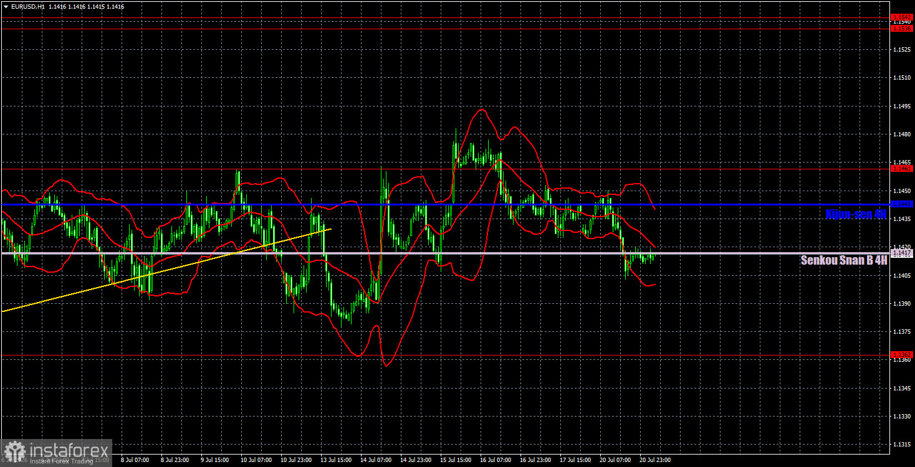The width and height of the screenshot is (915, 467).
Task: Click the 1.1435 price axis value
Action: tap(901, 219)
